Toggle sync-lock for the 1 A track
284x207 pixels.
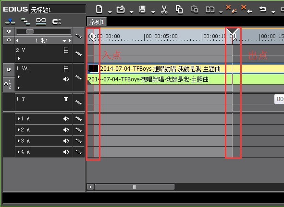(78, 118)
